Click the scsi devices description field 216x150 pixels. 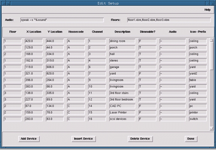pos(122,119)
